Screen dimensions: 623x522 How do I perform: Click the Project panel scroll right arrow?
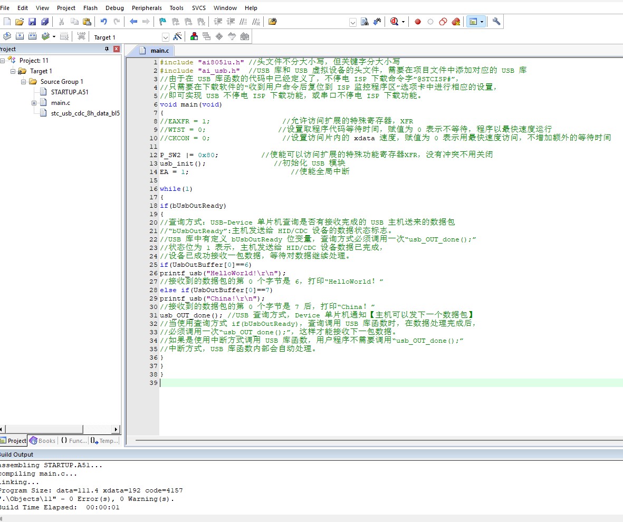coord(116,429)
